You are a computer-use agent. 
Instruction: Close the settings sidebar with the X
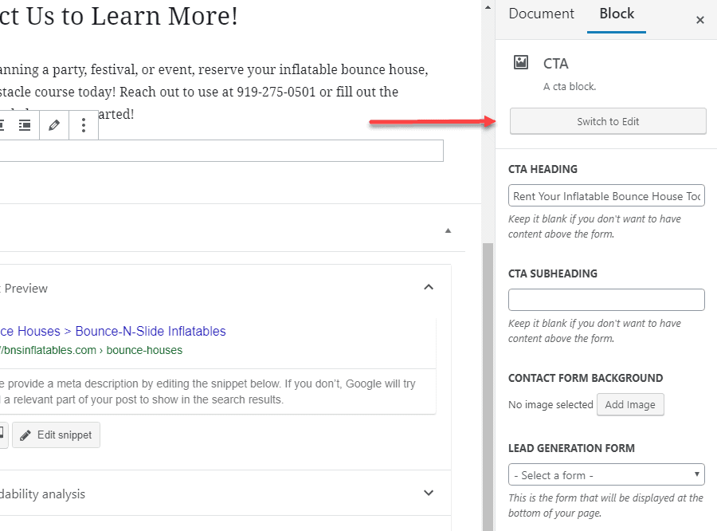pos(699,20)
